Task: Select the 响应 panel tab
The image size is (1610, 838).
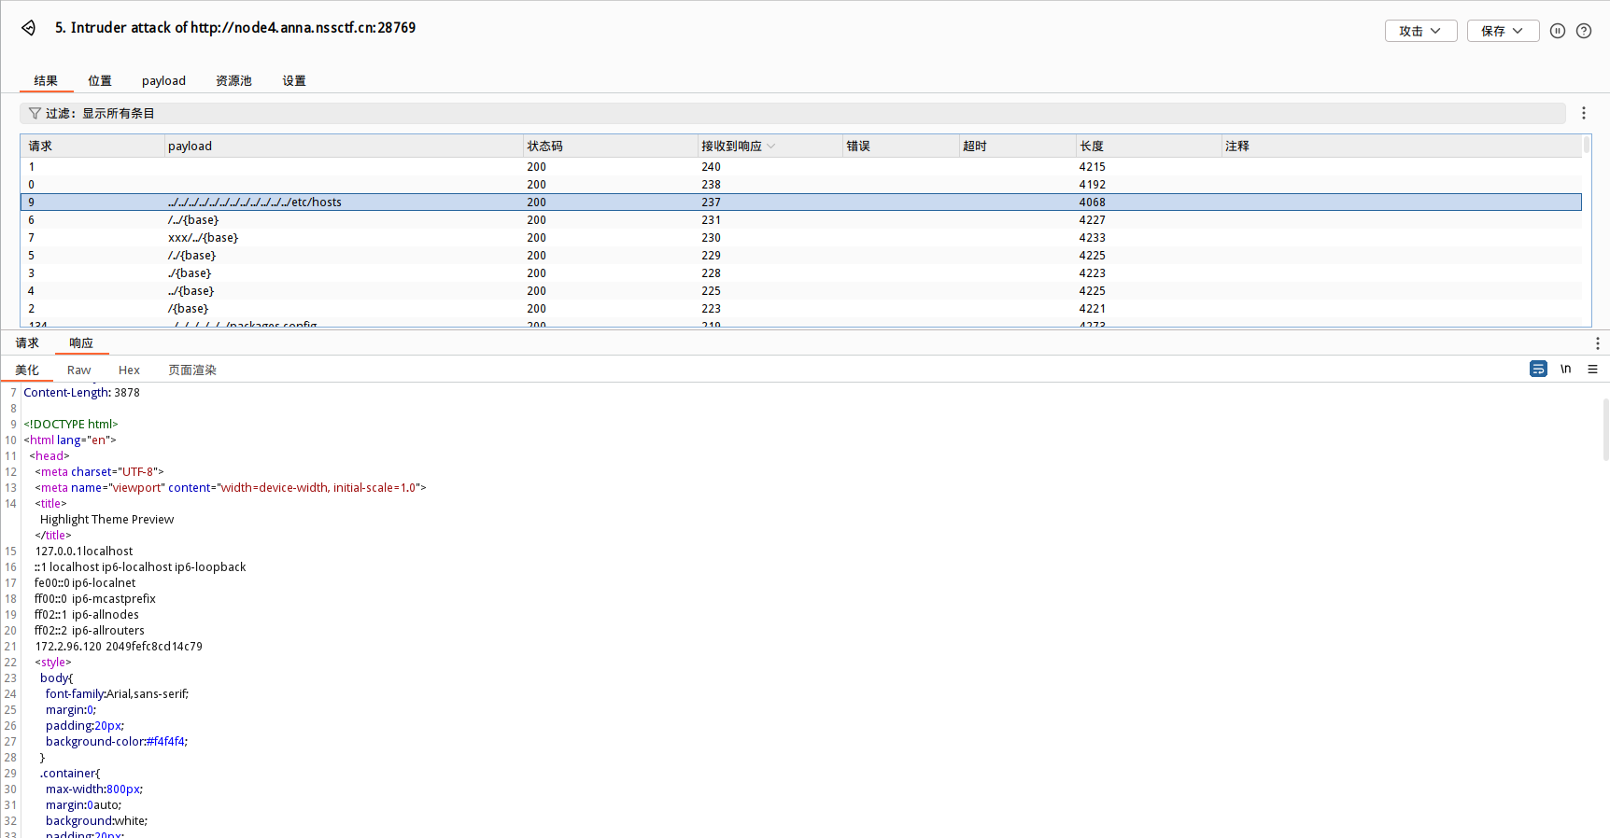Action: [x=81, y=343]
